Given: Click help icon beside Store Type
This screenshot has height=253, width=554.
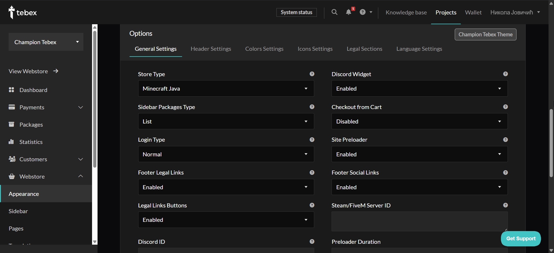Looking at the screenshot, I should pyautogui.click(x=312, y=74).
